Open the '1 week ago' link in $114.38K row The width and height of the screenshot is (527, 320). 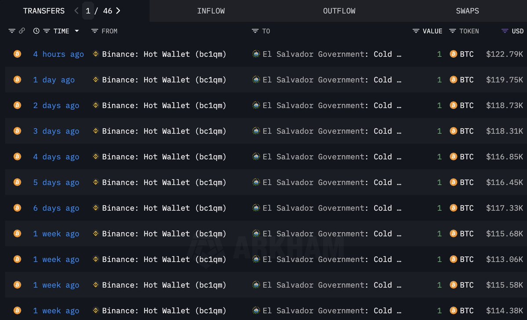click(x=56, y=311)
